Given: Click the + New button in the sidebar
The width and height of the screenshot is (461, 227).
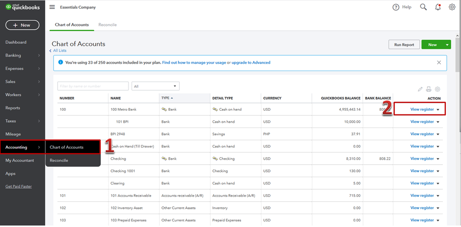Looking at the screenshot, I should [x=22, y=25].
